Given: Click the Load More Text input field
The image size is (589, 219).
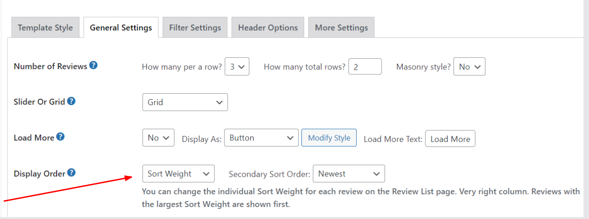Looking at the screenshot, I should pos(450,139).
